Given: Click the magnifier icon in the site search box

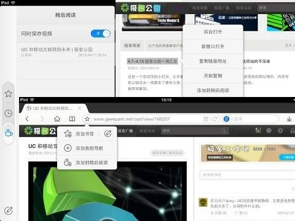Looking at the screenshot, I should (x=224, y=131).
